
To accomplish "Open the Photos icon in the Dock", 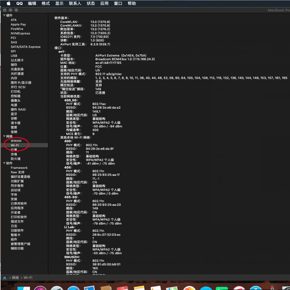I will (189, 288).
